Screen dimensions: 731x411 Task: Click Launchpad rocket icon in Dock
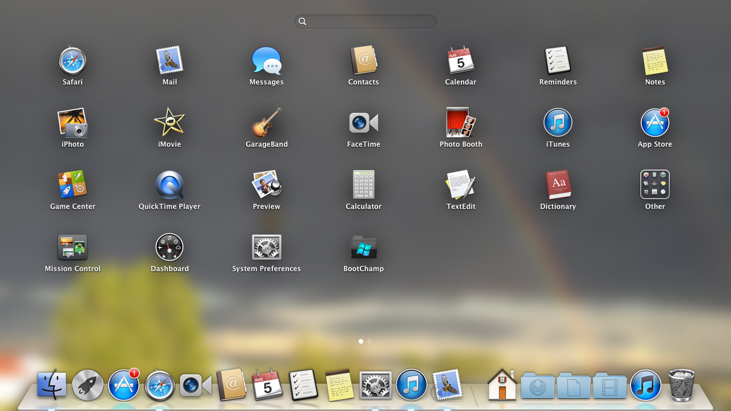[x=87, y=385]
